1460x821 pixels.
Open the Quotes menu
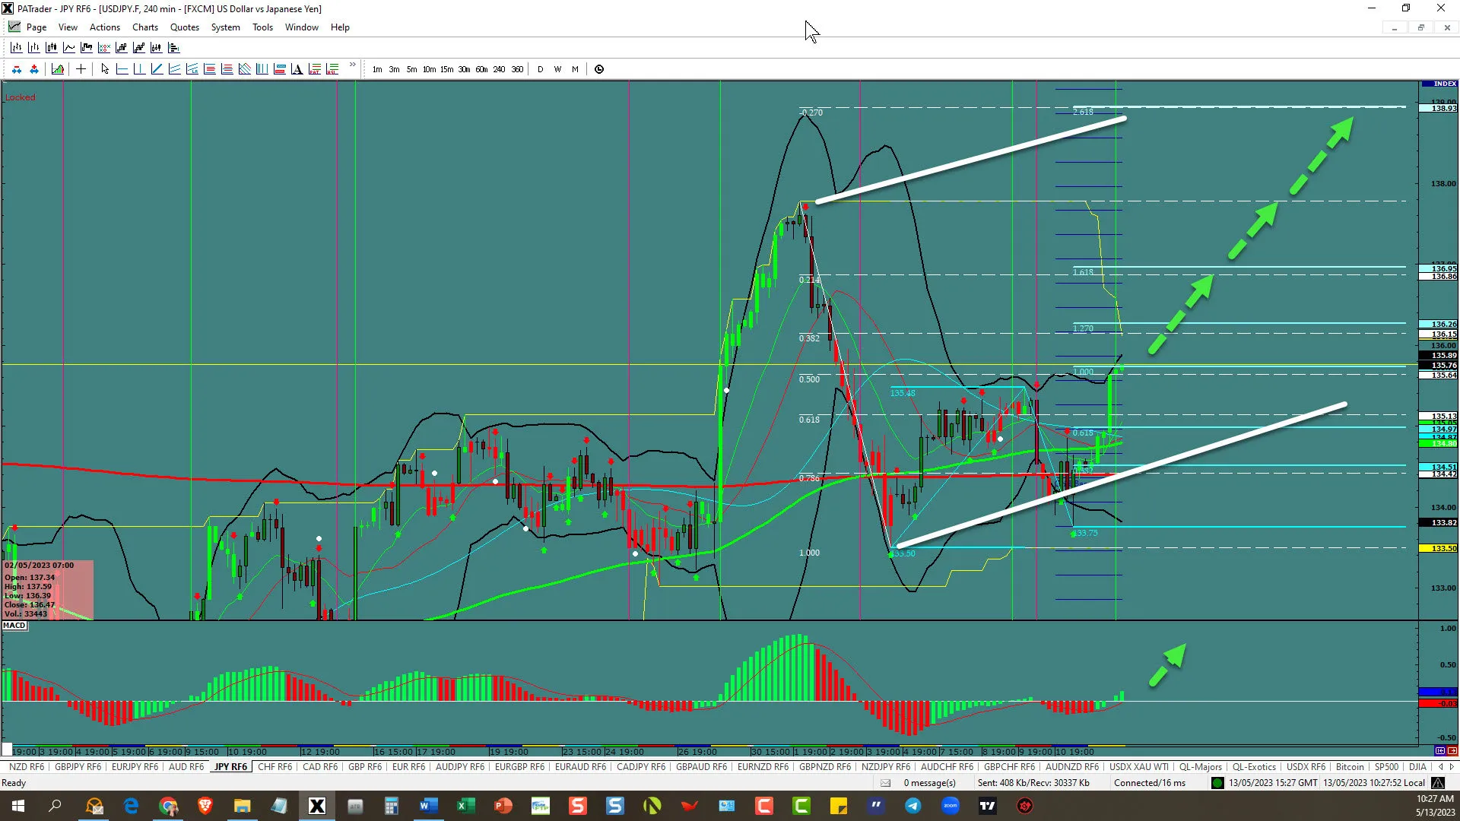[184, 27]
